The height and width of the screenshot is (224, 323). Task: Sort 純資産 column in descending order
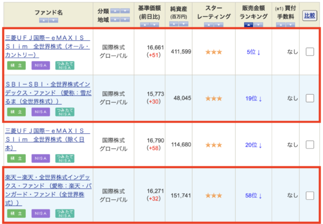tap(184, 24)
